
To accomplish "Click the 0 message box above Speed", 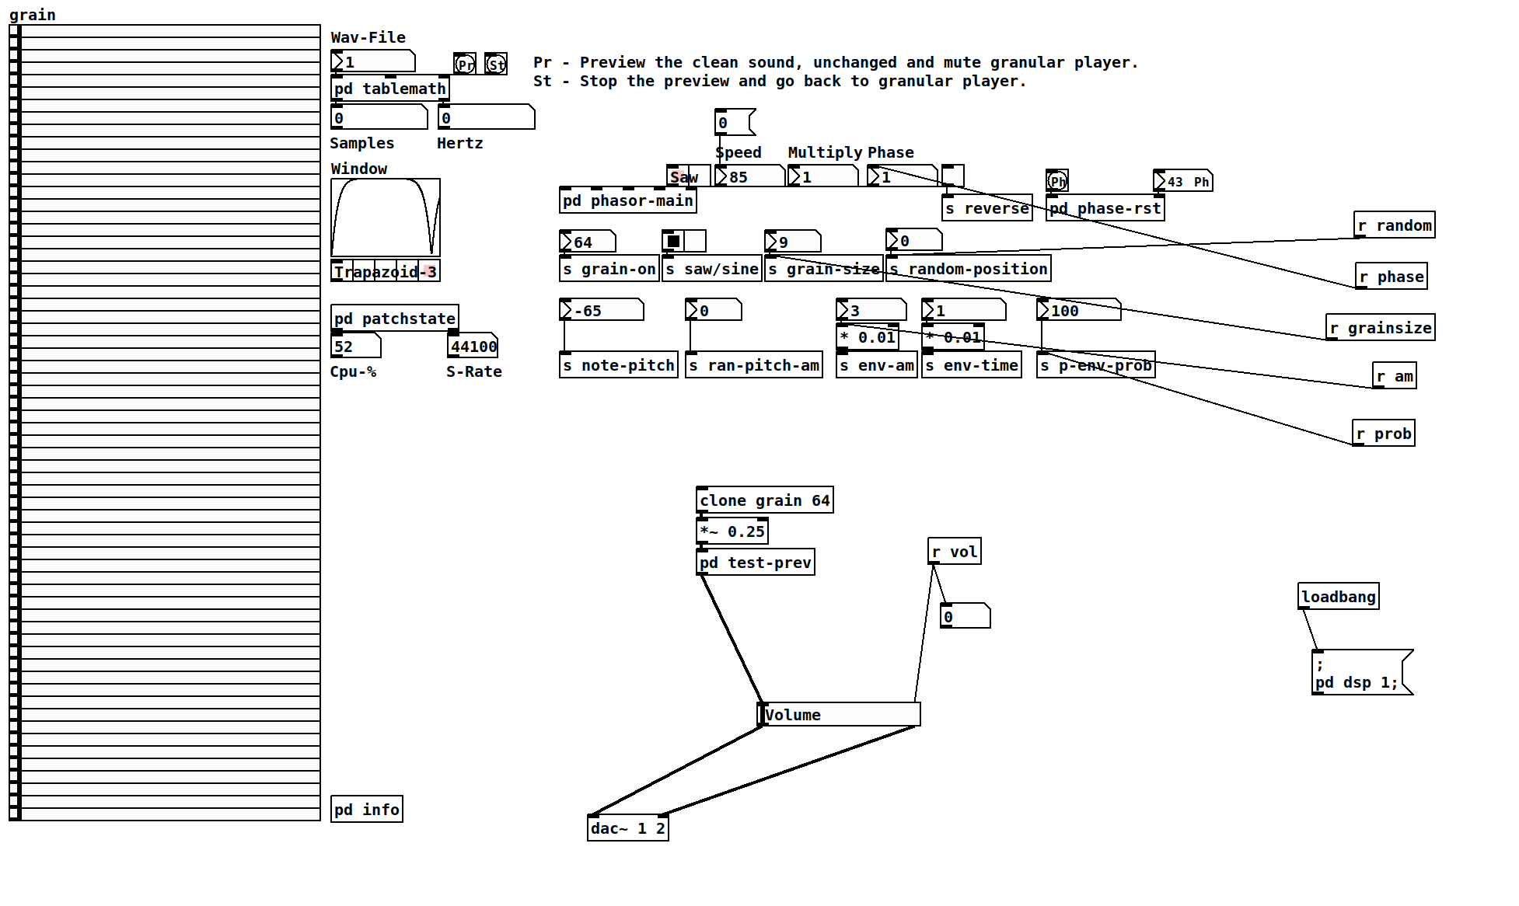I will tap(733, 123).
